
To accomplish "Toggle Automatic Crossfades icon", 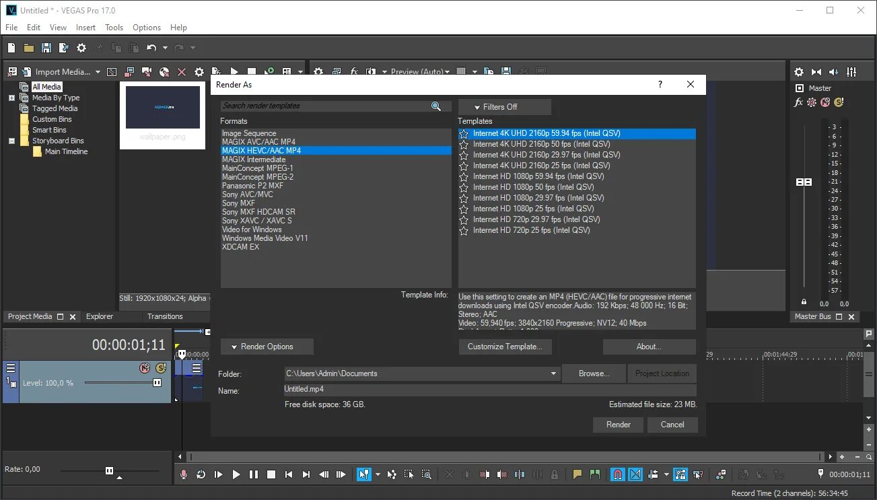I will (x=635, y=474).
